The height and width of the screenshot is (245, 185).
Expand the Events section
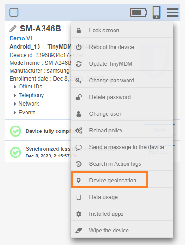point(25,113)
